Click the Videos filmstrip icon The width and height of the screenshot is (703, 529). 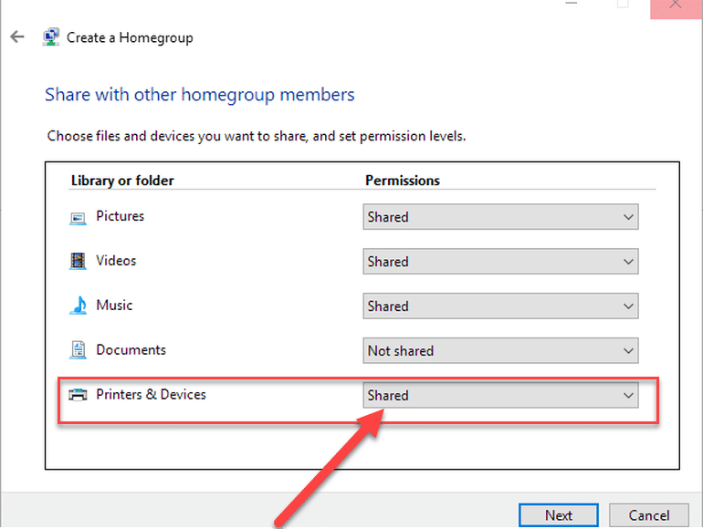click(x=78, y=261)
